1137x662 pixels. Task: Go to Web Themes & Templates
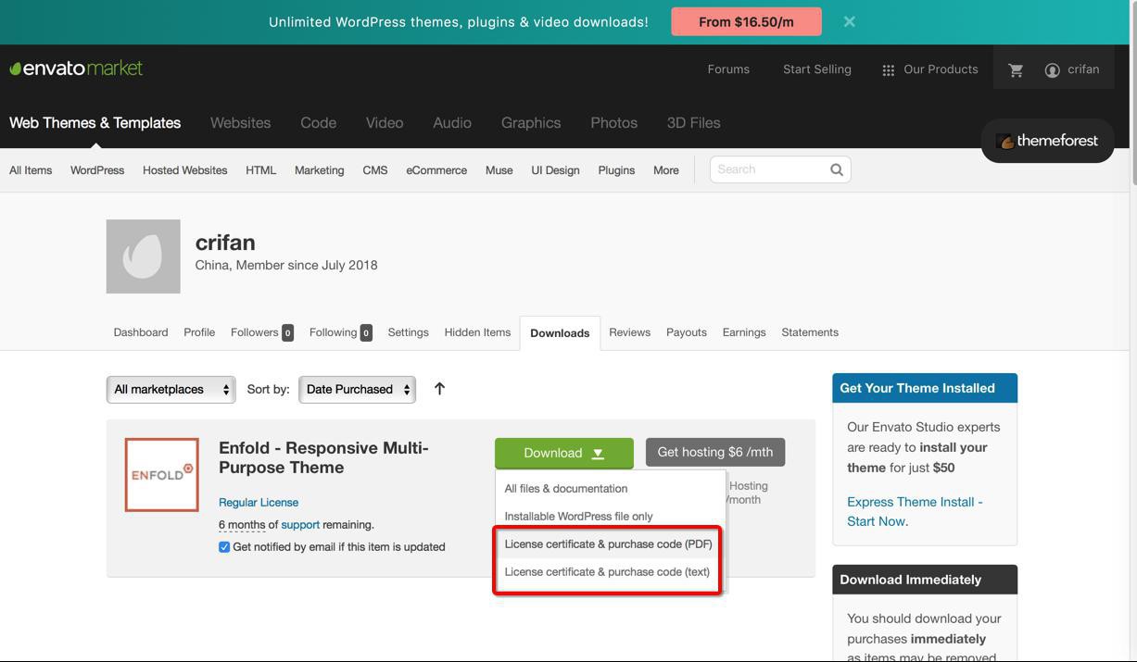pyautogui.click(x=95, y=123)
